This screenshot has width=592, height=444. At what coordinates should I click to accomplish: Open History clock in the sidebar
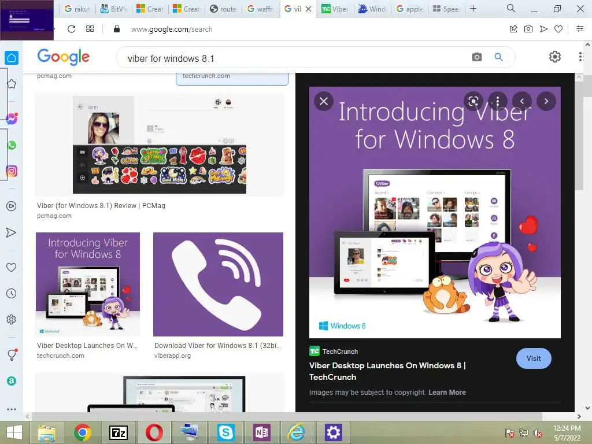click(x=12, y=293)
